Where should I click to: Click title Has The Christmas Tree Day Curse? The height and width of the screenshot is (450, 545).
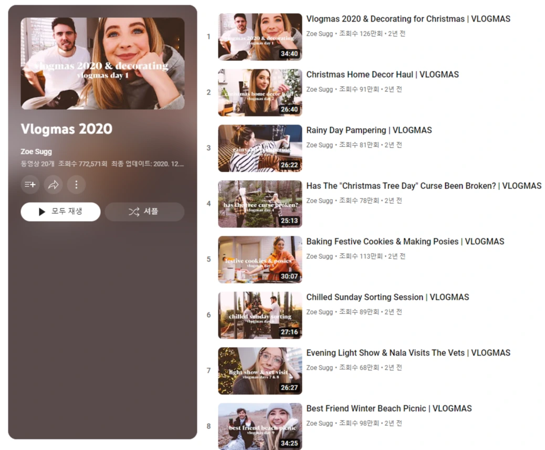424,186
